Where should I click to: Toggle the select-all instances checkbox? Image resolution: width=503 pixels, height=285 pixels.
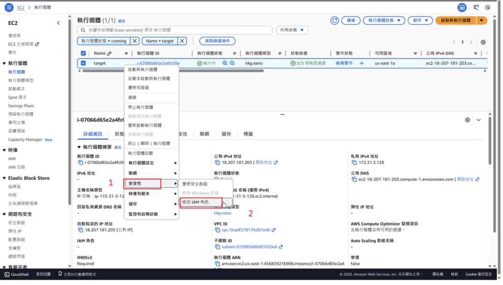(83, 53)
